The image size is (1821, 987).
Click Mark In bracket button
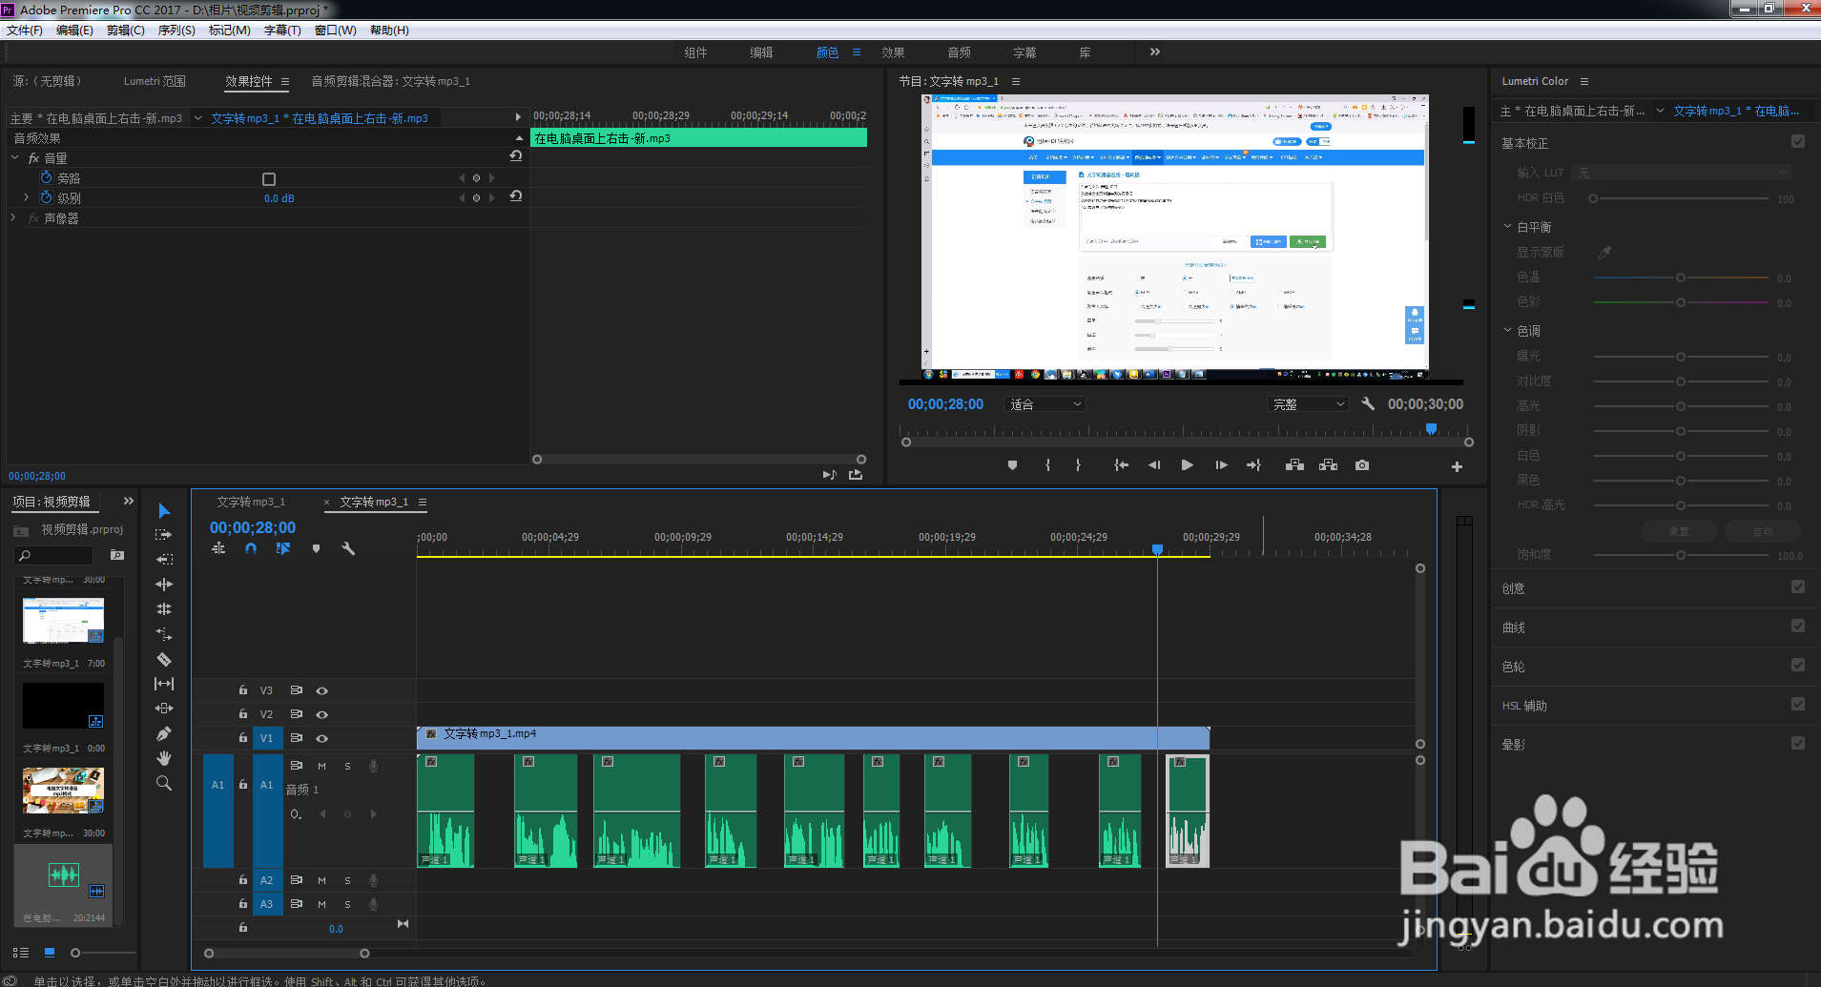(x=1047, y=465)
